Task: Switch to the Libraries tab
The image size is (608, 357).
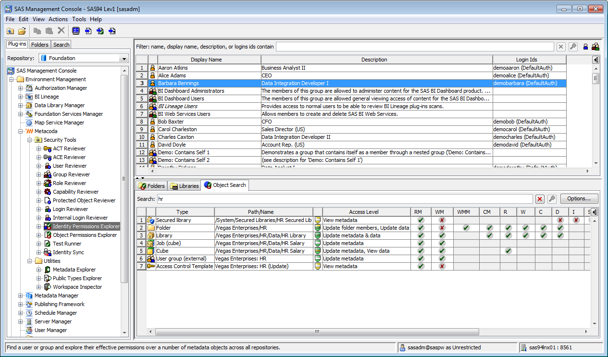Action: click(x=185, y=186)
